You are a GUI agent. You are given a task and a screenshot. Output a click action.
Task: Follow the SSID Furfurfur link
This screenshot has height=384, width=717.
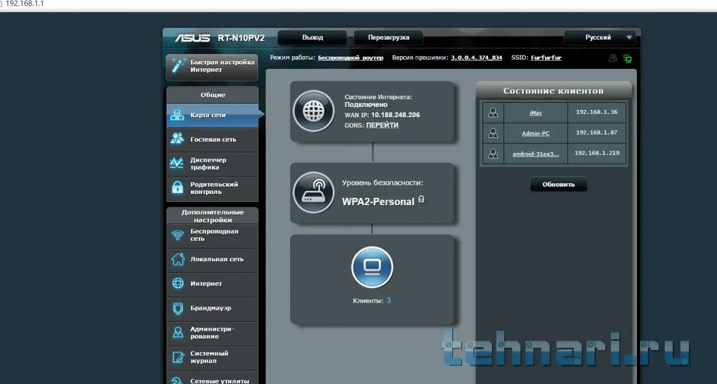click(546, 58)
